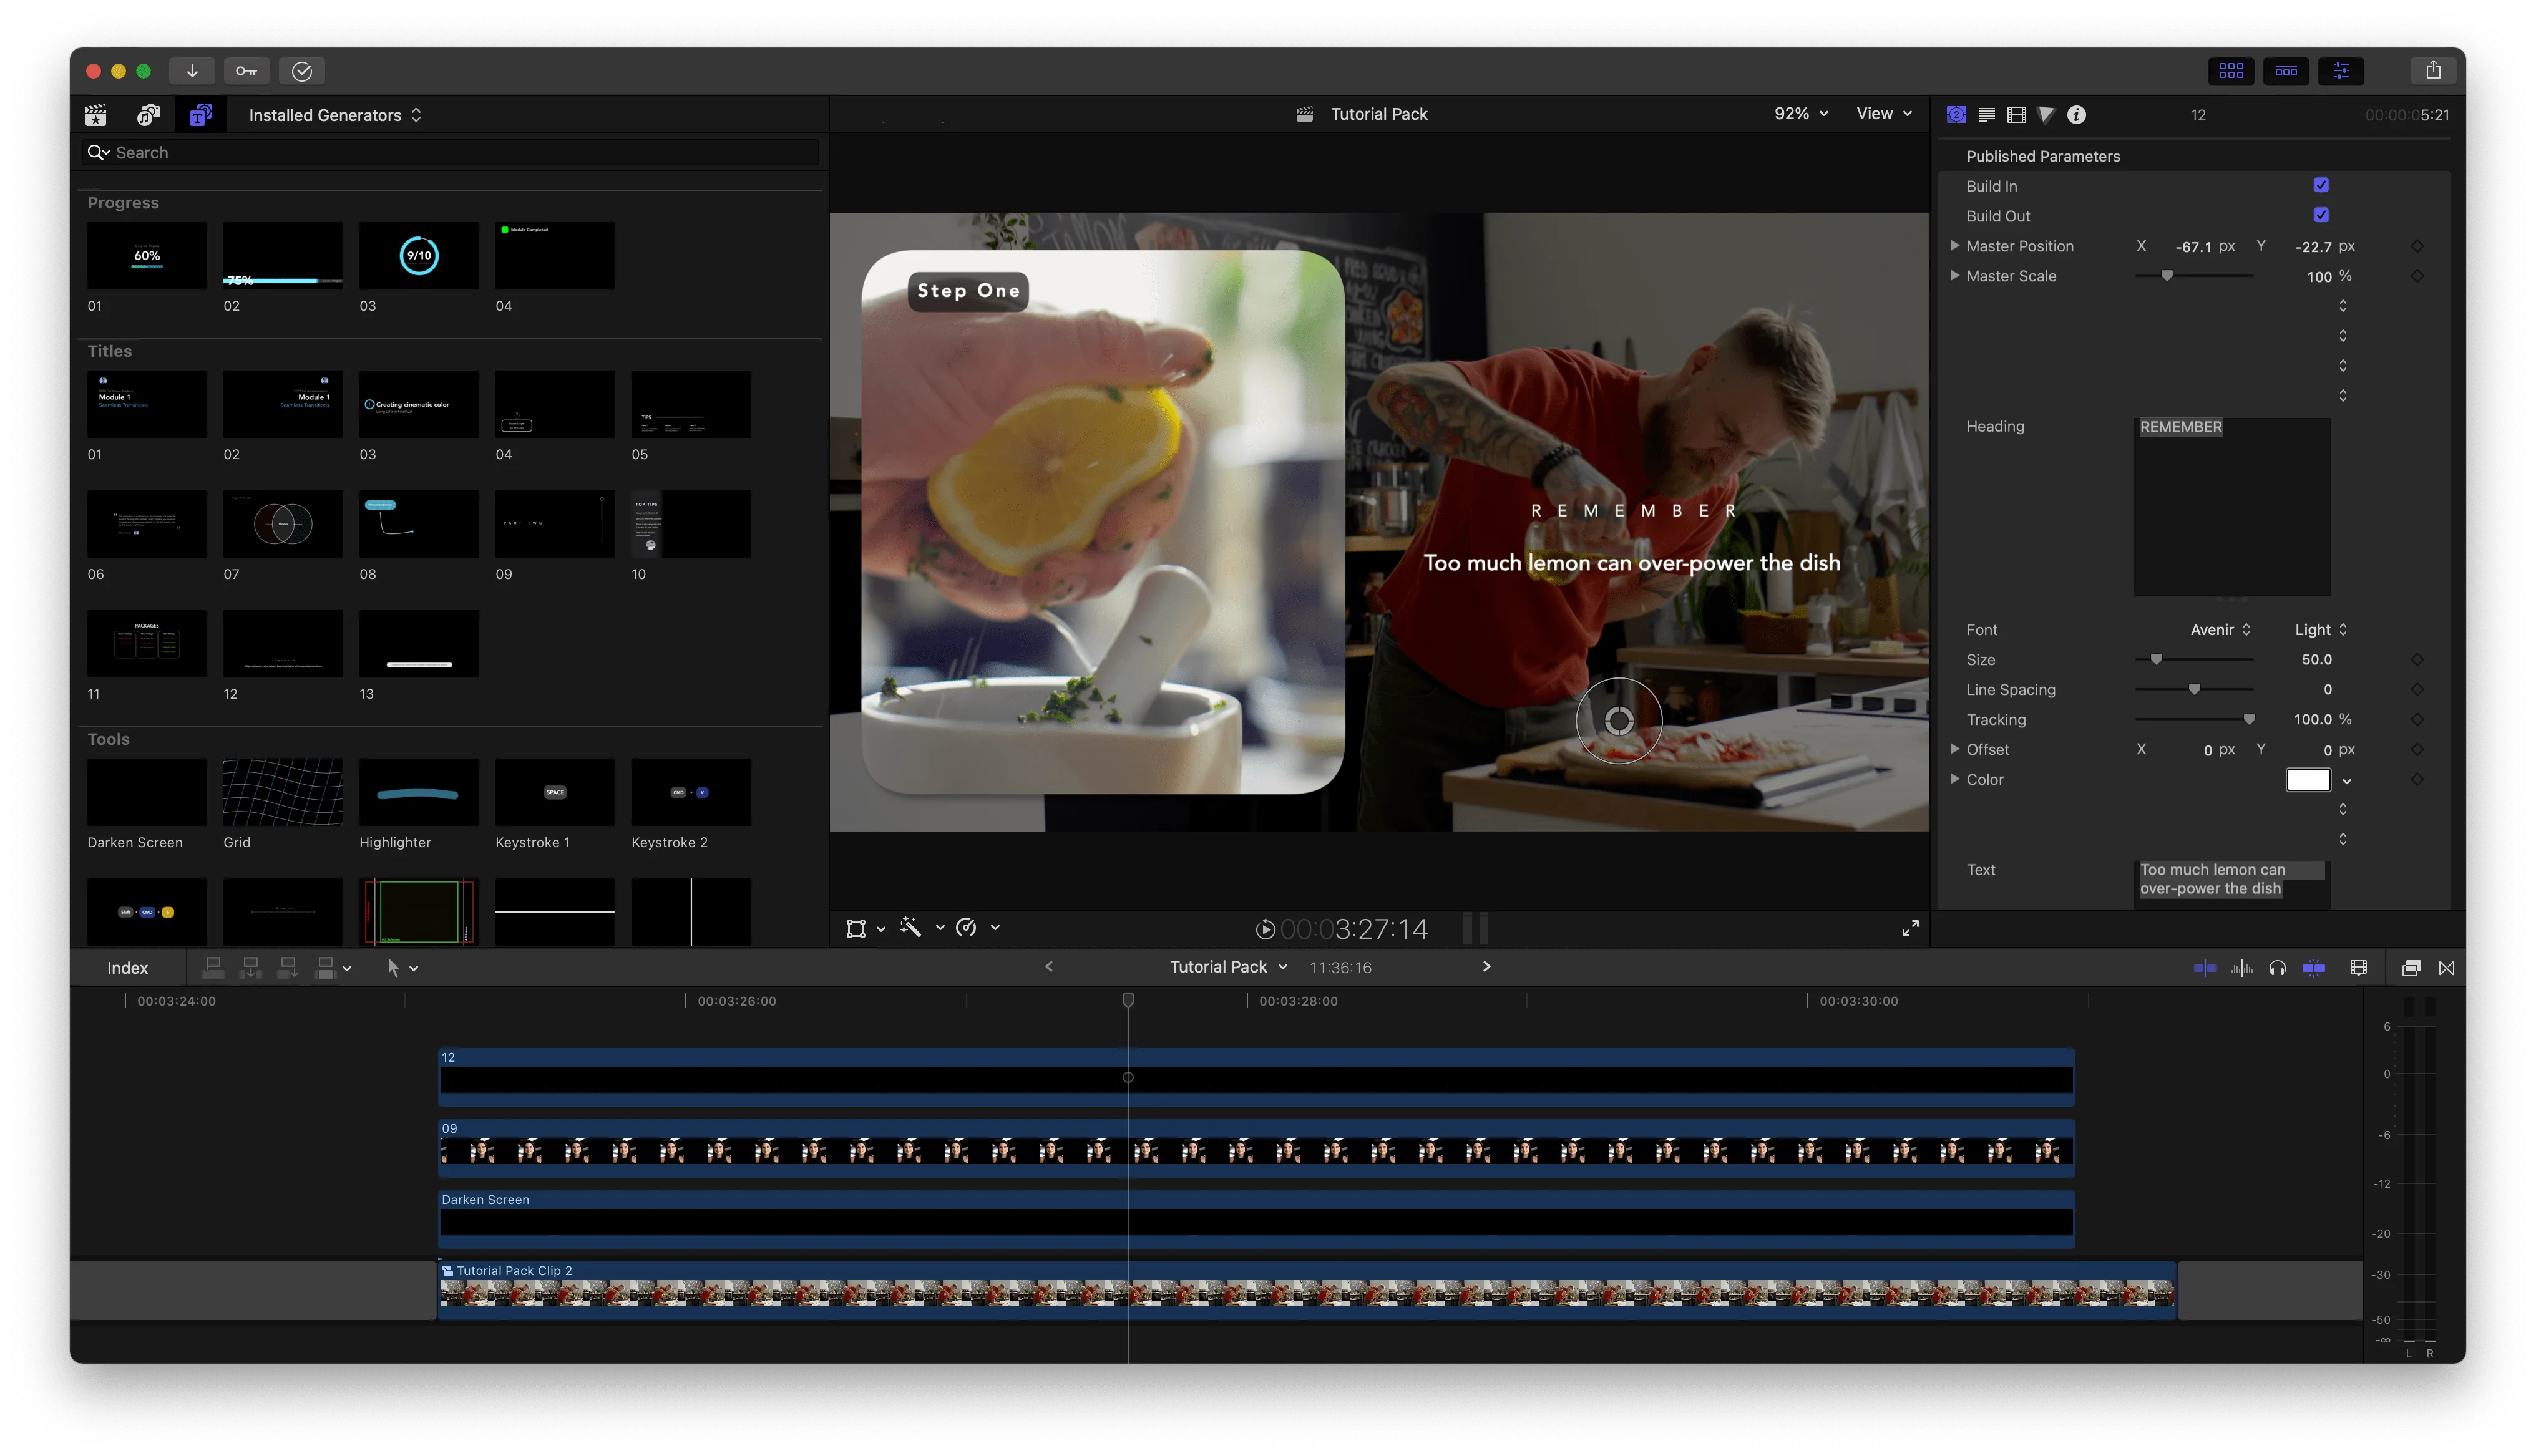Click the Share export icon

pos(2433,71)
